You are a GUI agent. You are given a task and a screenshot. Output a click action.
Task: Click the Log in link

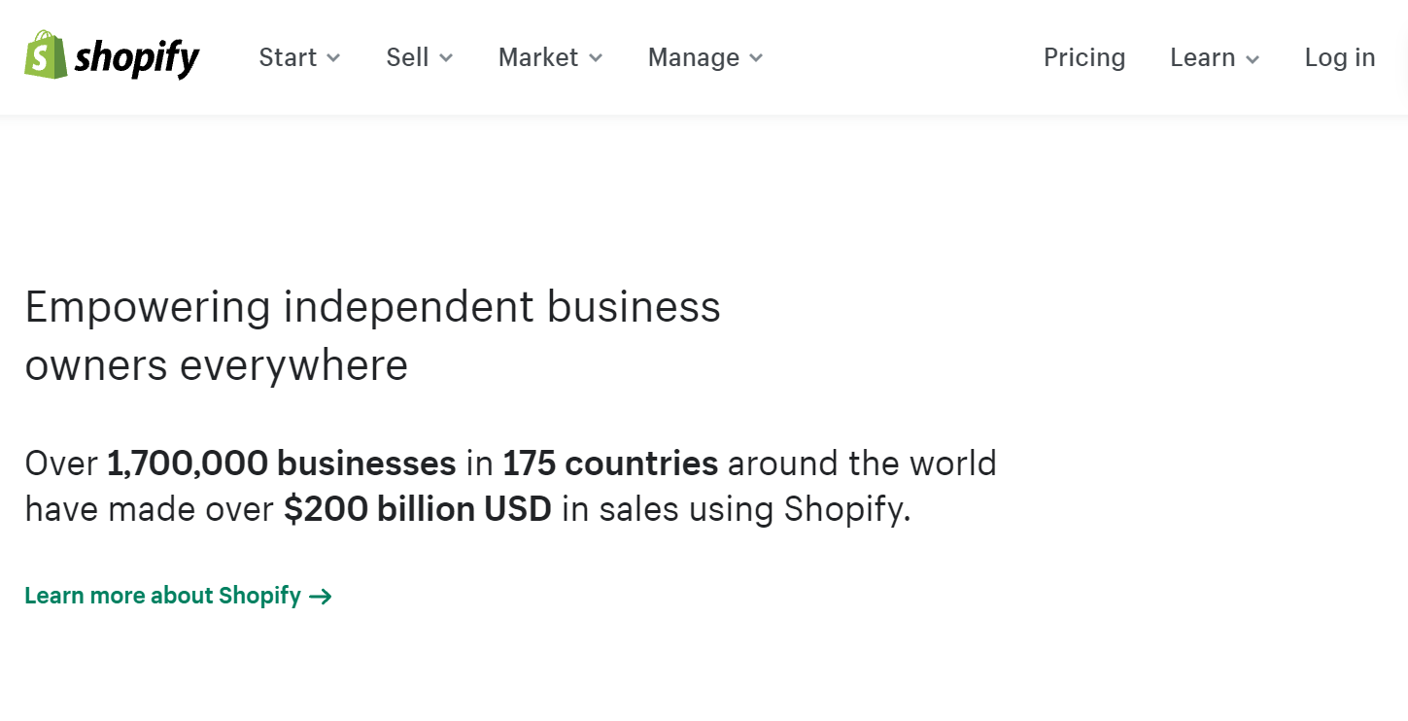point(1340,57)
